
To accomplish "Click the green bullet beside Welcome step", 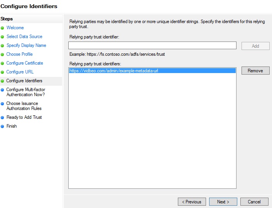I will (x=2, y=28).
